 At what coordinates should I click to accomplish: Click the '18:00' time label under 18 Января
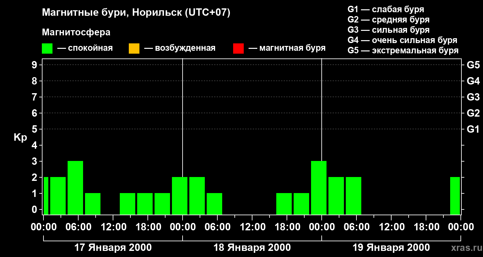[x=287, y=227]
